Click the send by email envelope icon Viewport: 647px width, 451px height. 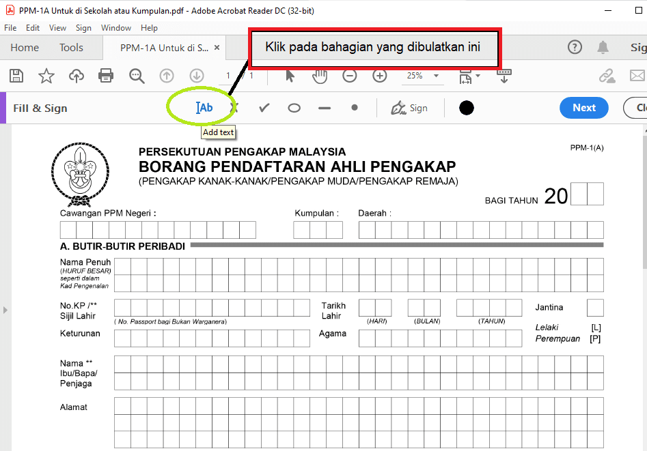[x=637, y=76]
